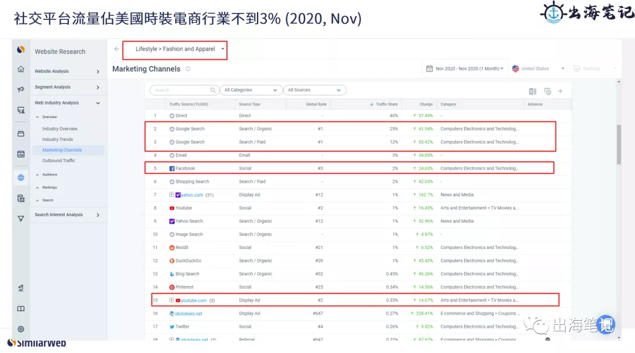This screenshot has width=635, height=353.
Task: Open settings gear at sidebar bottom
Action: (21, 329)
